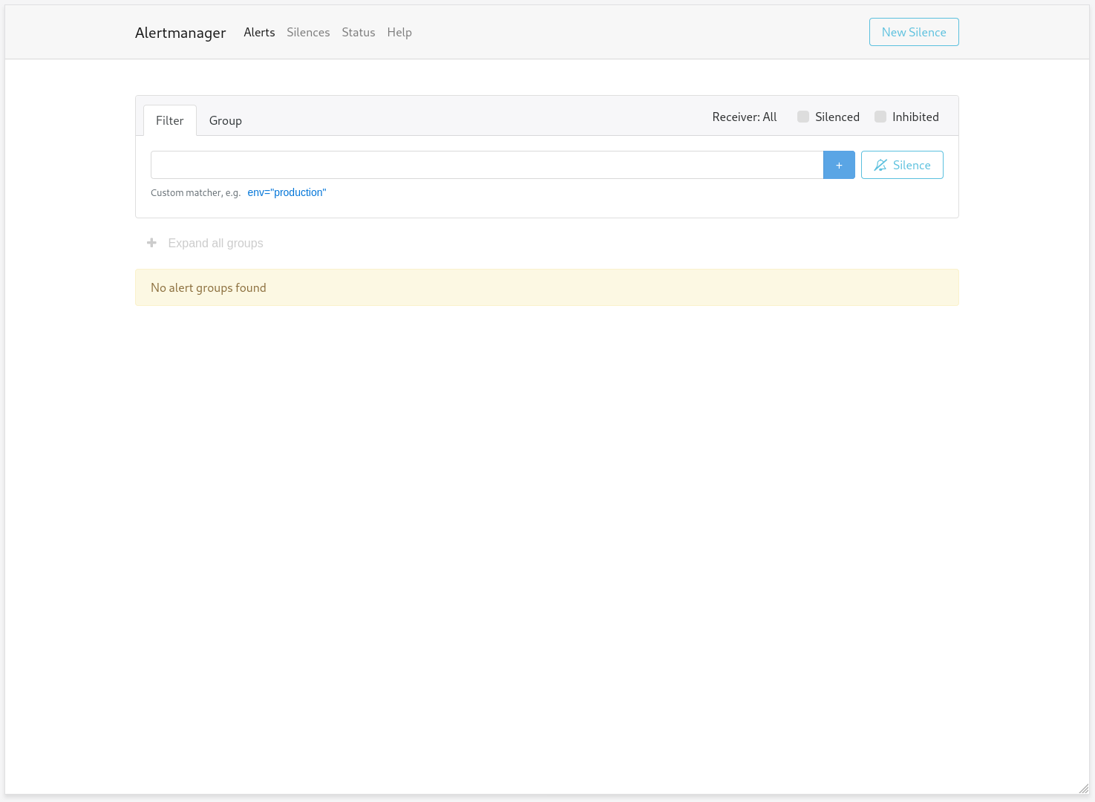This screenshot has height=802, width=1095.
Task: Enable the Silenced checkbox
Action: [x=803, y=117]
